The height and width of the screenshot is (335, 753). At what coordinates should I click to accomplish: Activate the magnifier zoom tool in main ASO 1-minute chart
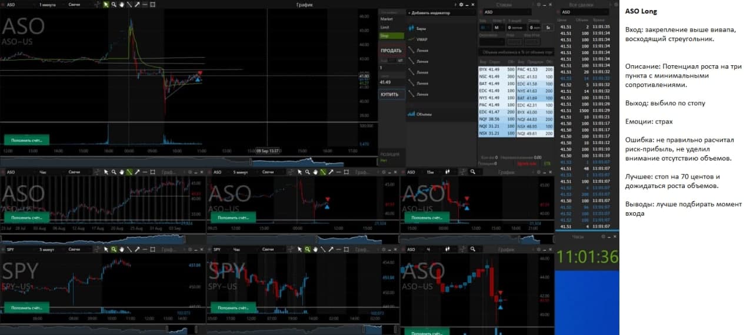pyautogui.click(x=114, y=4)
